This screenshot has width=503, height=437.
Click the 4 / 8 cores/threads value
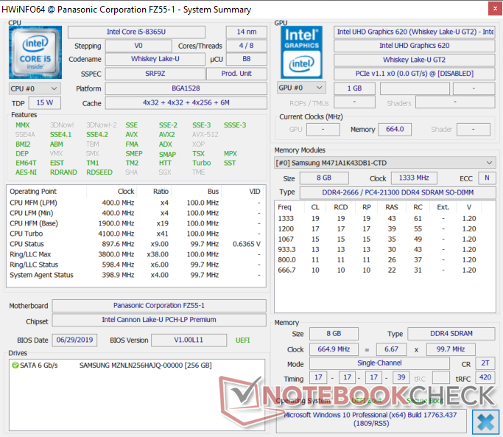(x=247, y=46)
